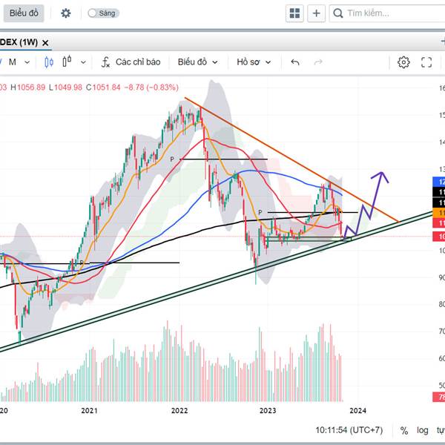Open the Biểu đồ top button

pos(24,13)
